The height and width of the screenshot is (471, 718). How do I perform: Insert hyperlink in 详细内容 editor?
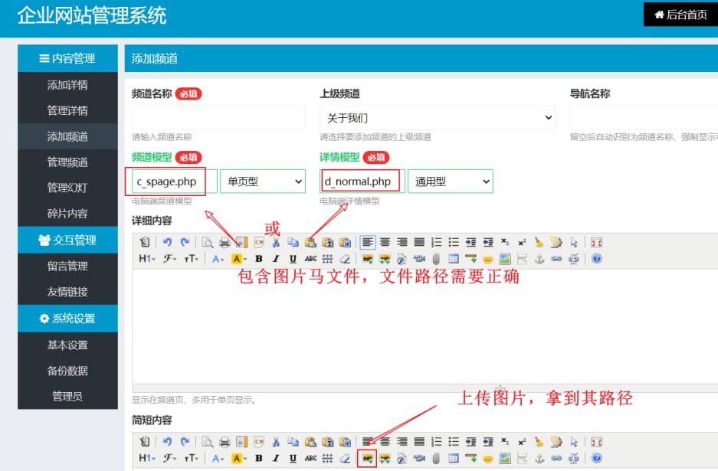click(556, 259)
